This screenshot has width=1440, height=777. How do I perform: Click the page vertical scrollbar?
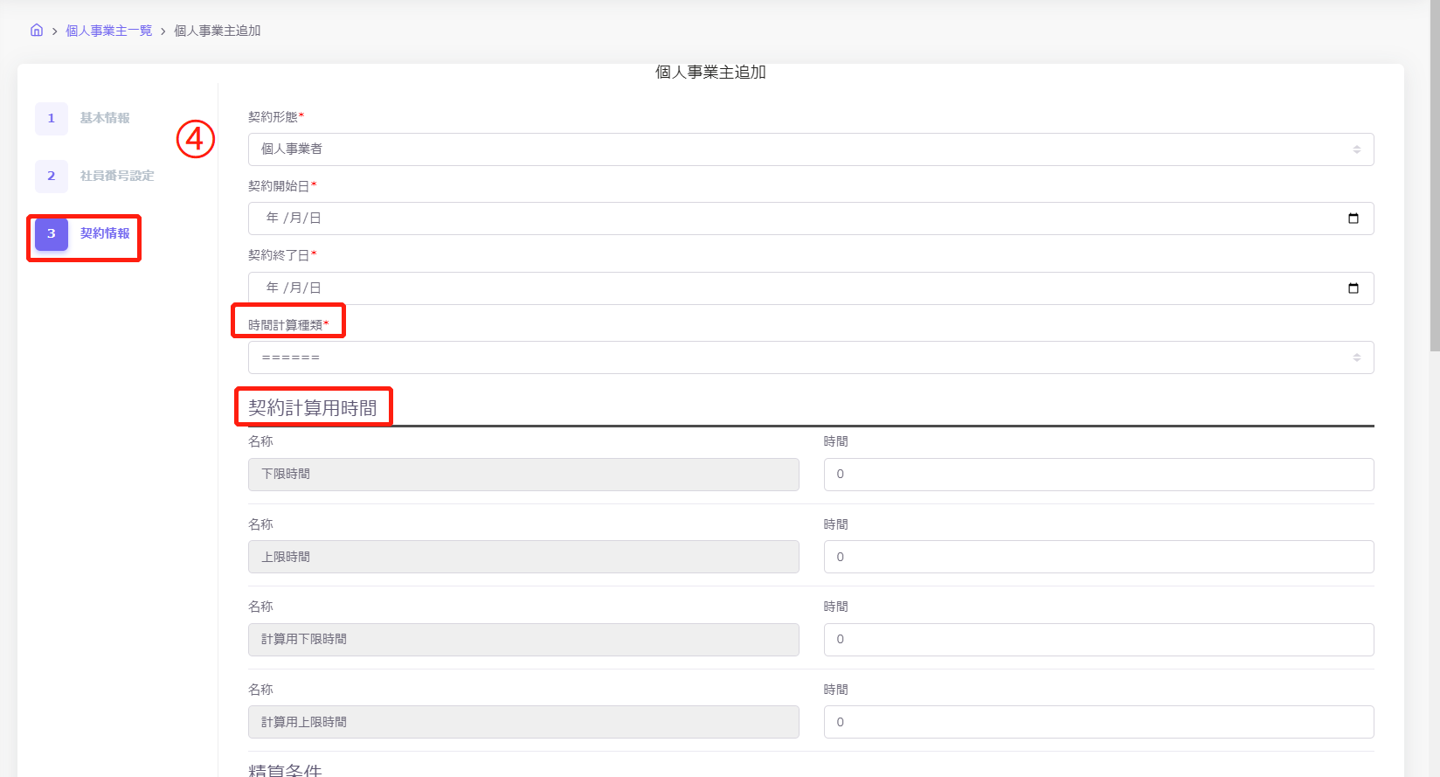pos(1434,175)
